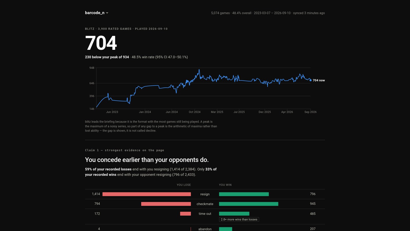Click the 794 checkmate loss count
This screenshot has width=410, height=231.
coord(97,204)
